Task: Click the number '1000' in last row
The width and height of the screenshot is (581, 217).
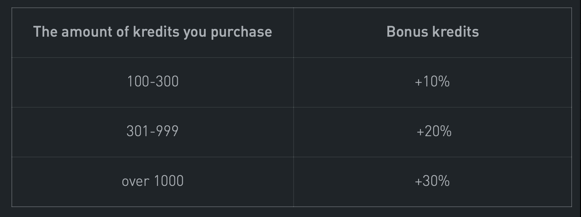Action: [x=169, y=181]
